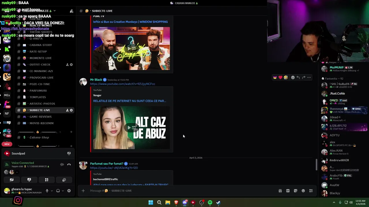
Task: Toggle noise suppression waveform icon
Action: coord(62,164)
